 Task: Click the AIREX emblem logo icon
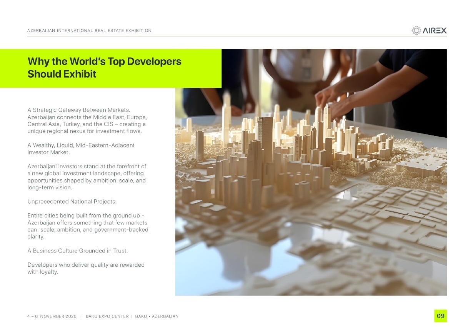point(416,30)
